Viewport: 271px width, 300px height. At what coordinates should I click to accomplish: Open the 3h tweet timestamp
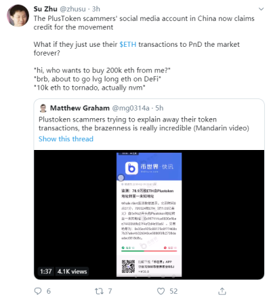click(x=96, y=9)
